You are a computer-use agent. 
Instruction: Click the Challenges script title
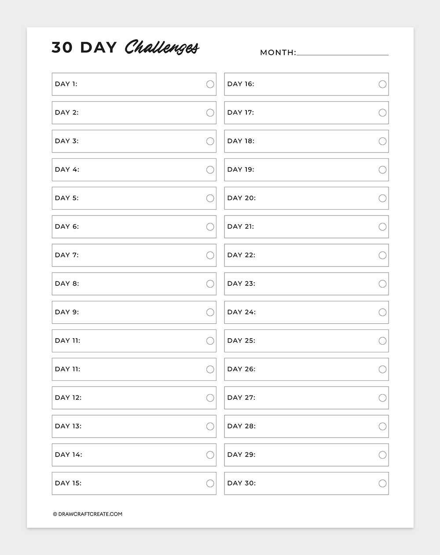pyautogui.click(x=162, y=47)
